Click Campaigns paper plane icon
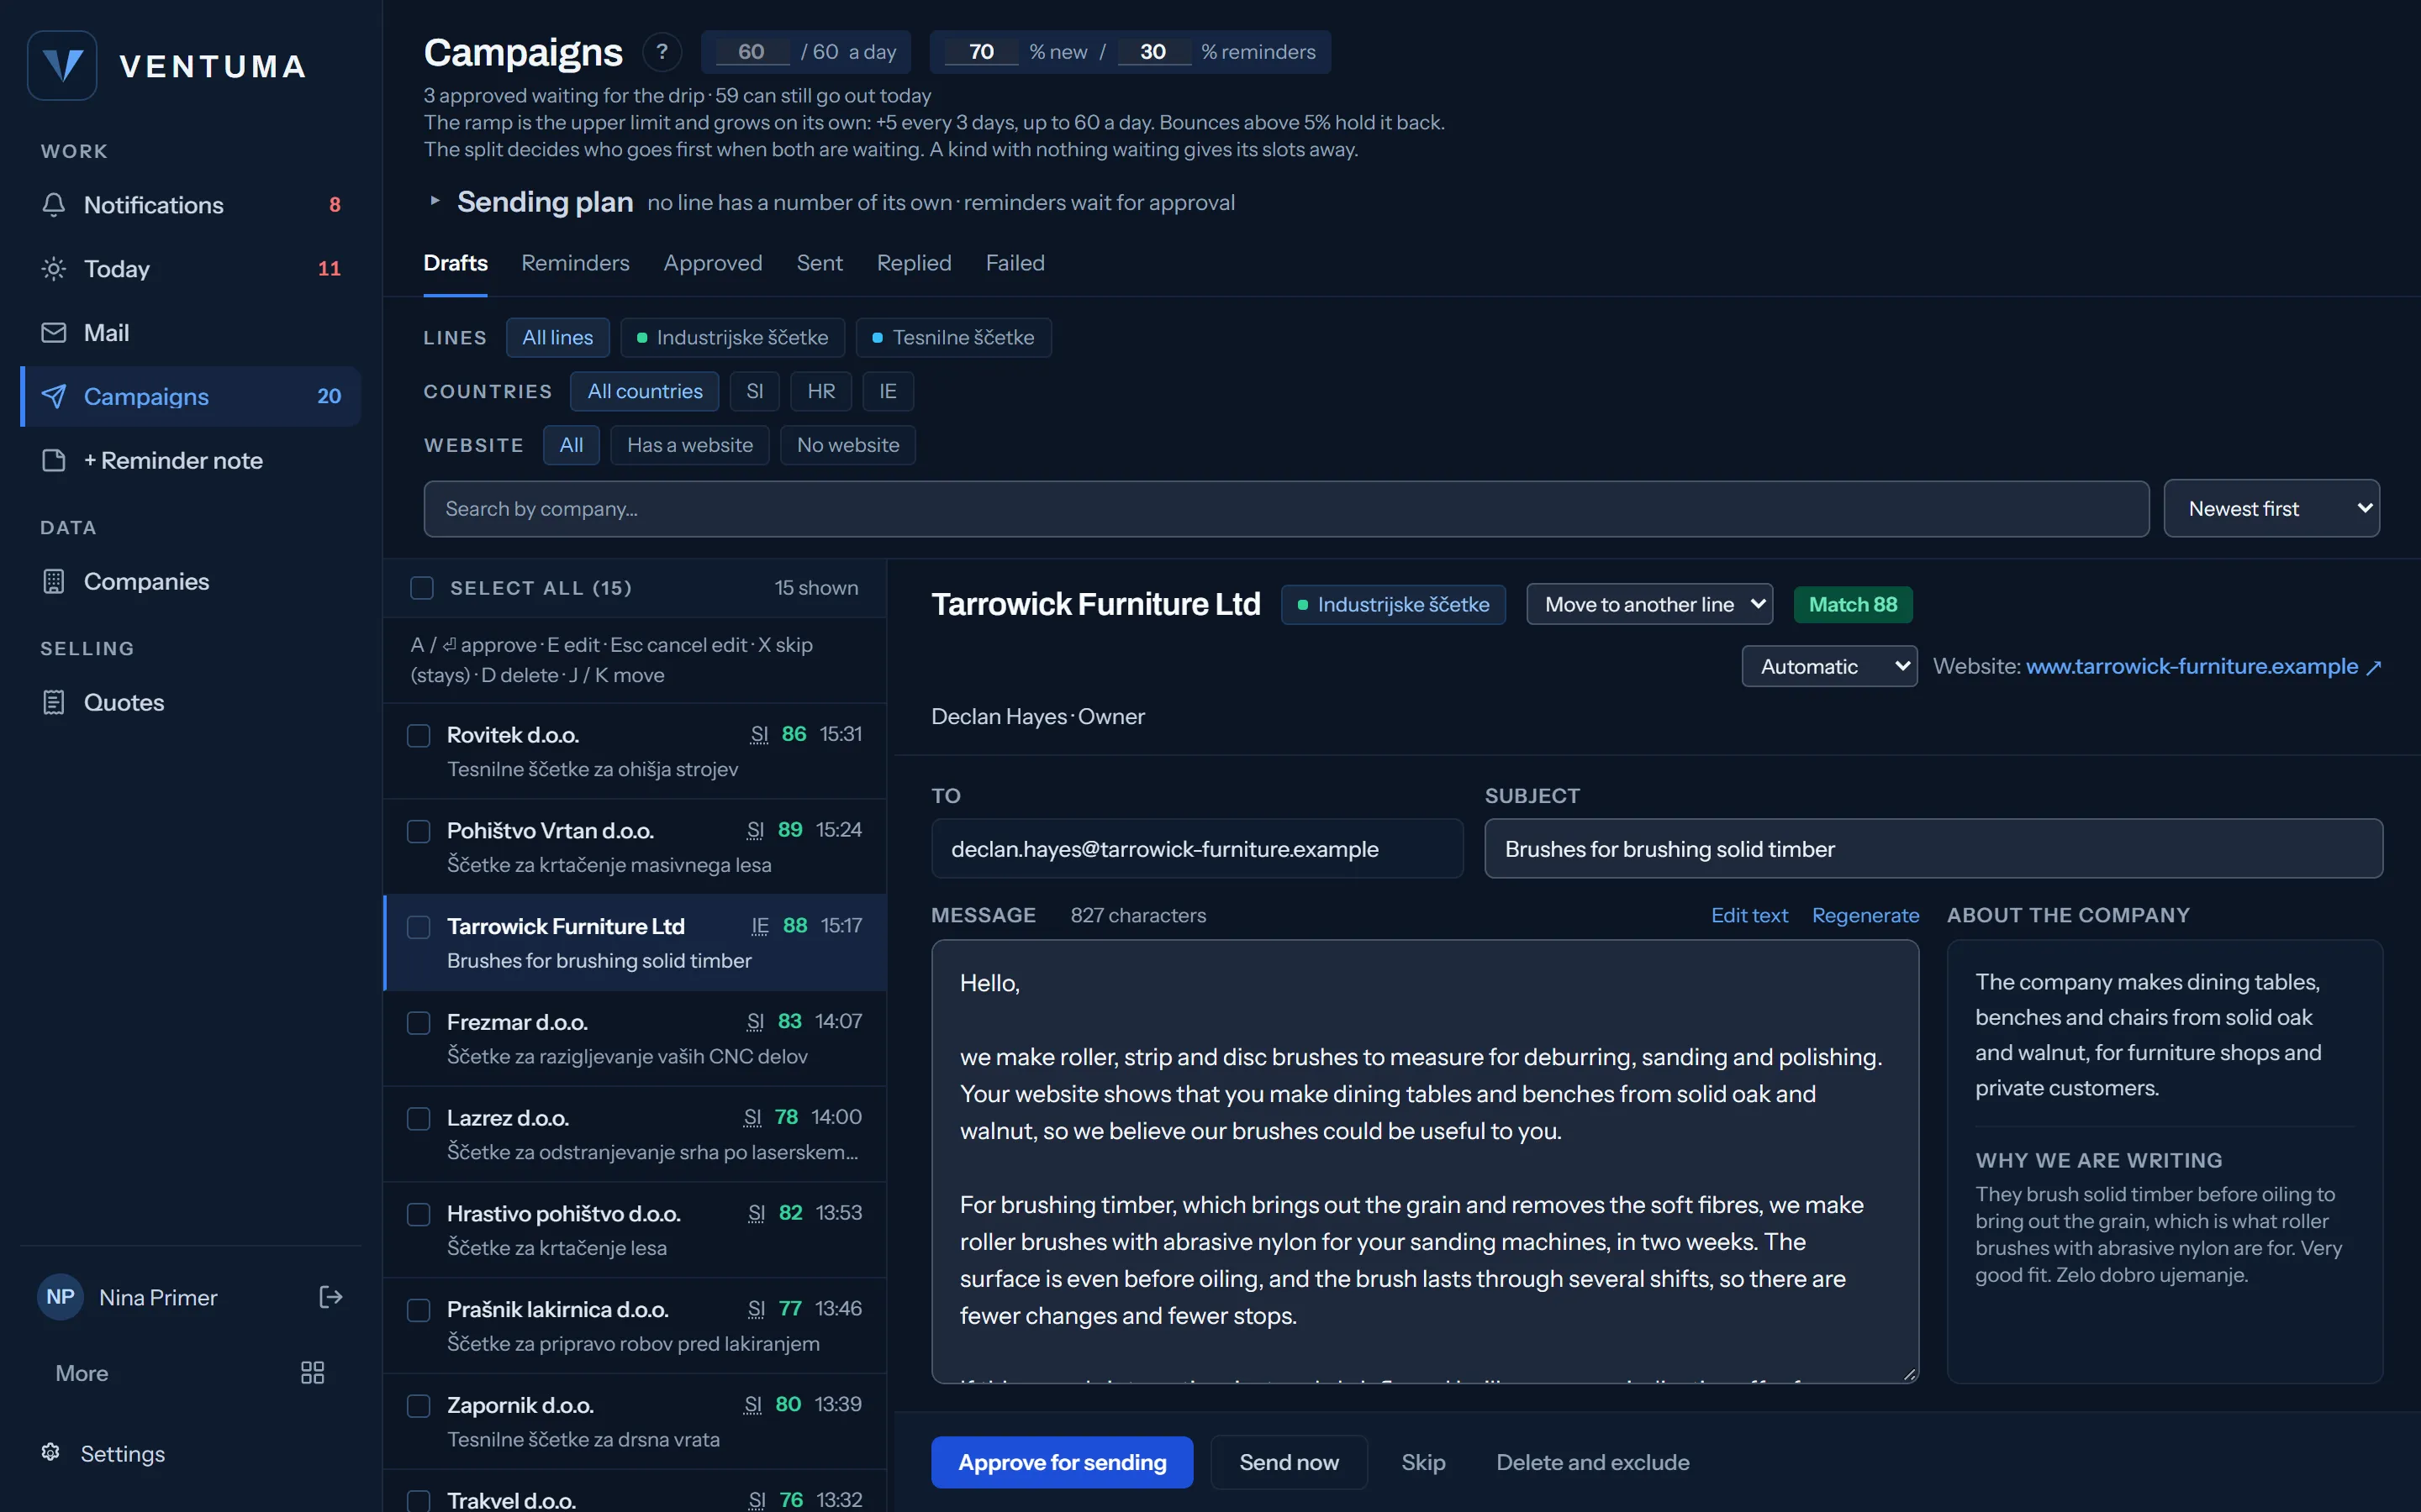The width and height of the screenshot is (2421, 1512). tap(54, 397)
